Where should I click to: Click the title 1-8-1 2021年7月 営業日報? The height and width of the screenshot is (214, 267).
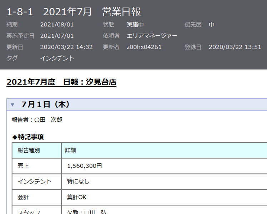74,11
